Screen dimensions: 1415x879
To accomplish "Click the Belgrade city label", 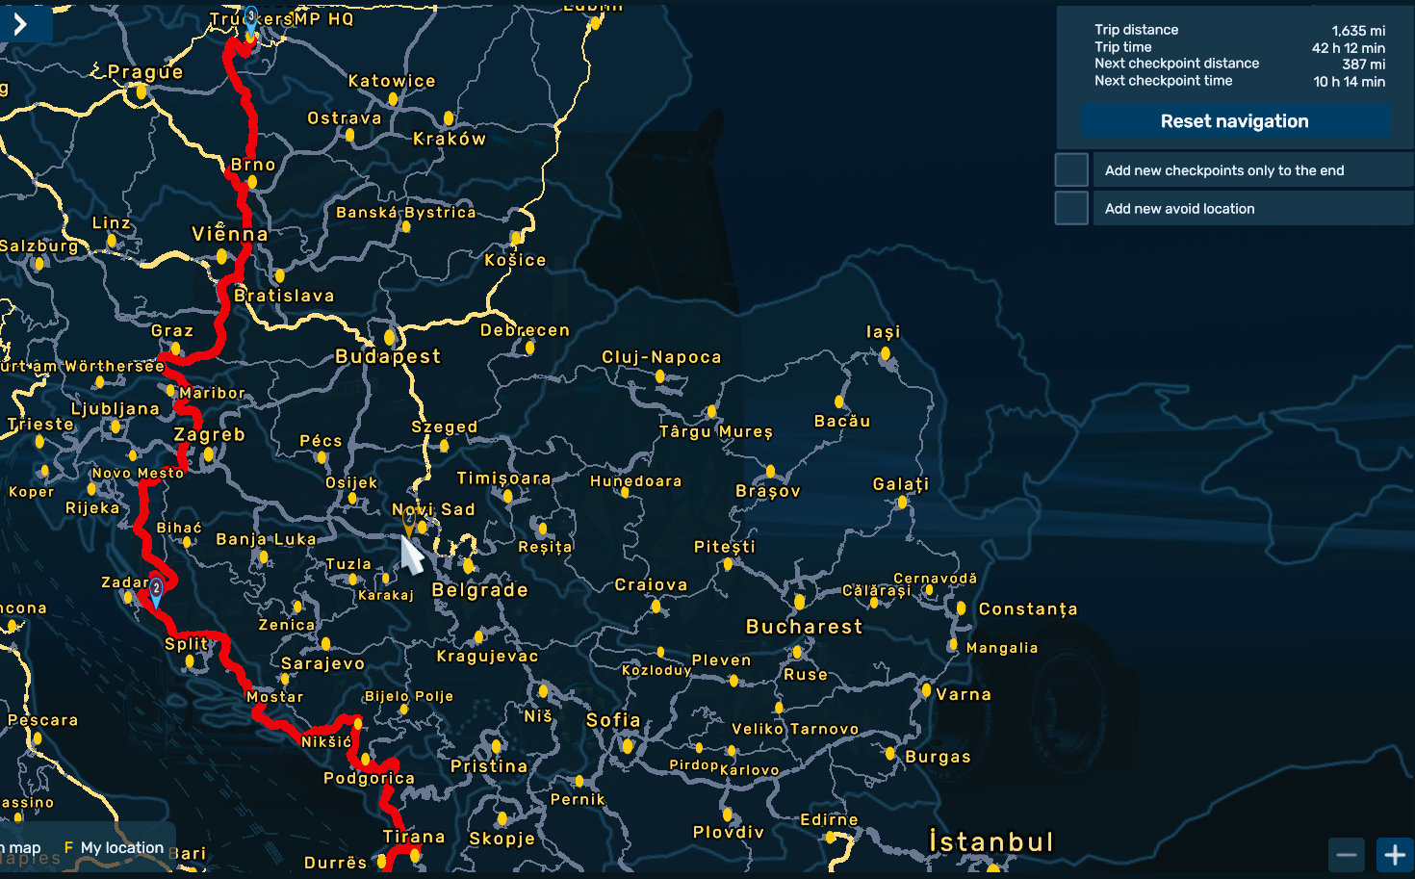I will click(479, 590).
